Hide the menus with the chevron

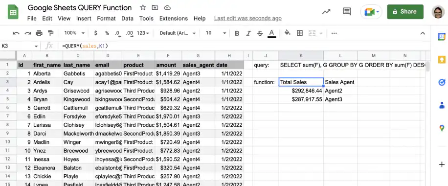click(423, 33)
